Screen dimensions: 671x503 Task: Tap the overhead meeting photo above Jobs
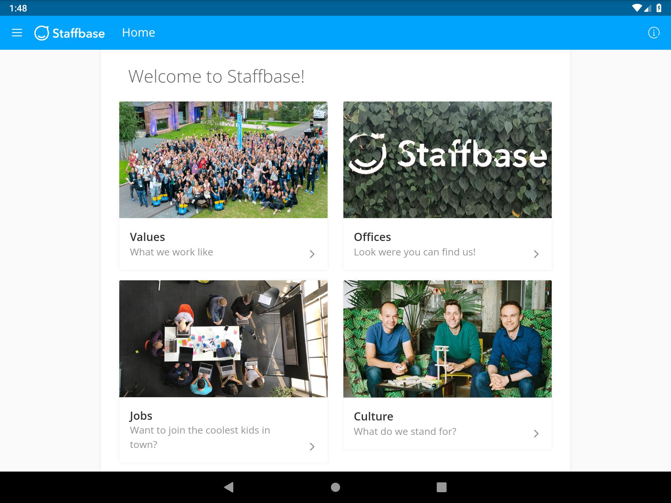coord(223,339)
